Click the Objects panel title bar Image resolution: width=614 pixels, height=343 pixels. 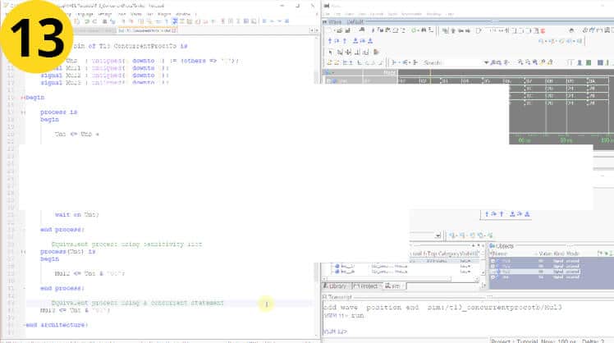pyautogui.click(x=550, y=246)
